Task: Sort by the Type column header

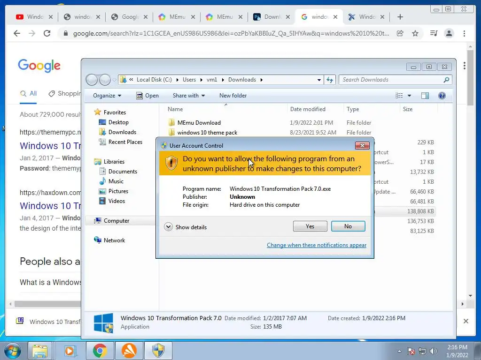Action: tap(353, 109)
